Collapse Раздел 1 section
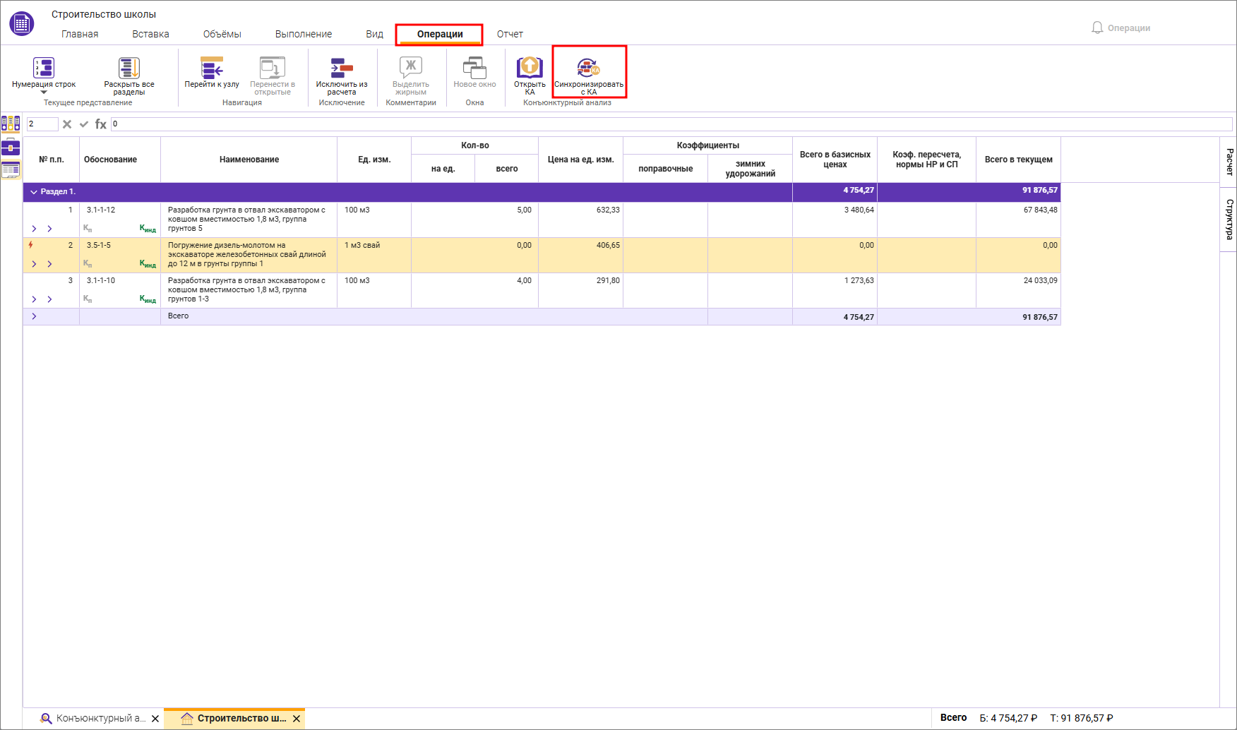Image resolution: width=1237 pixels, height=730 pixels. pyautogui.click(x=34, y=192)
